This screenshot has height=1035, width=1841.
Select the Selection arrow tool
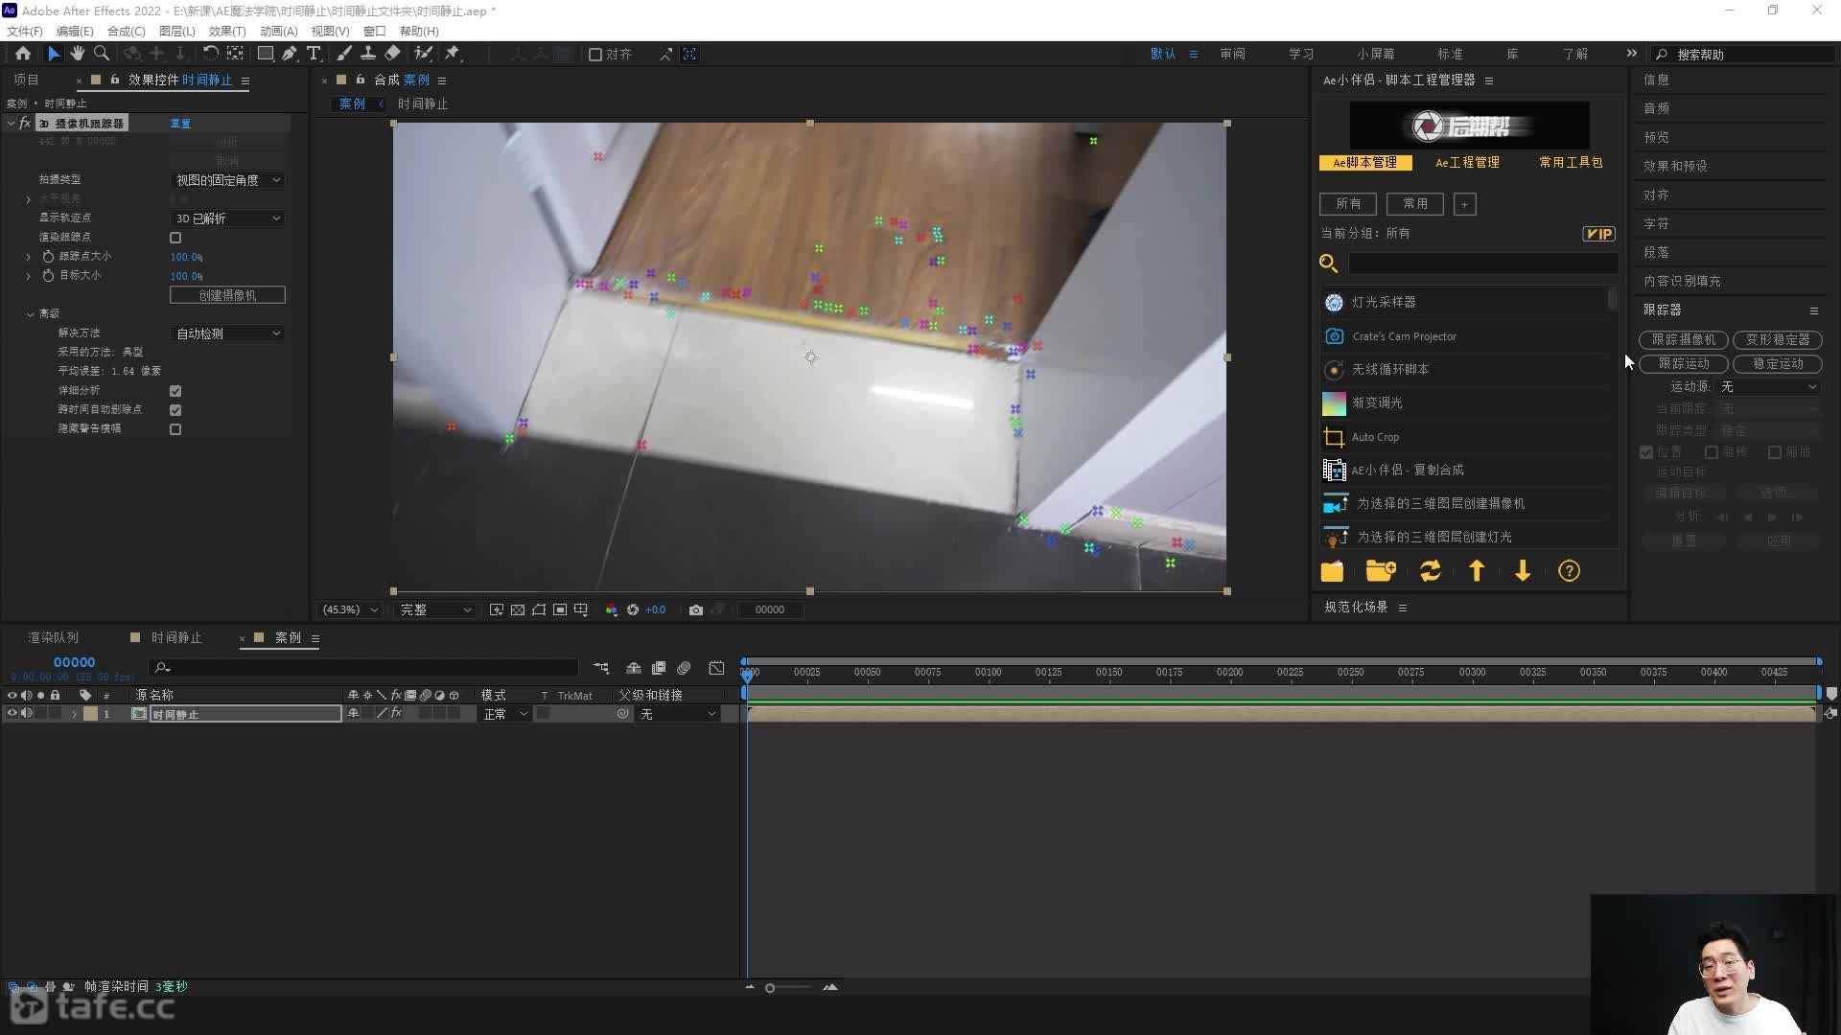54,54
